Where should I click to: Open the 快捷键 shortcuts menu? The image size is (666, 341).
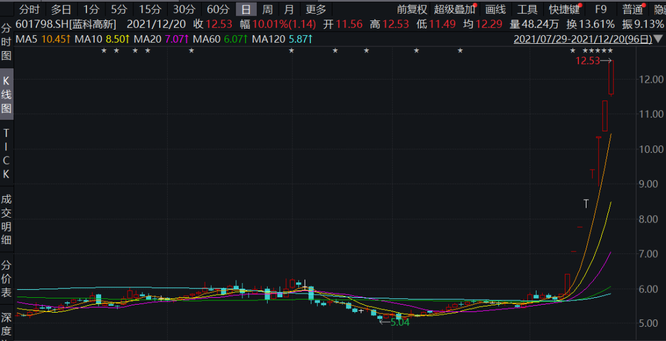pyautogui.click(x=564, y=9)
